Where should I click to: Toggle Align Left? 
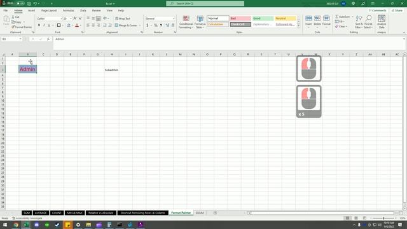88,25
